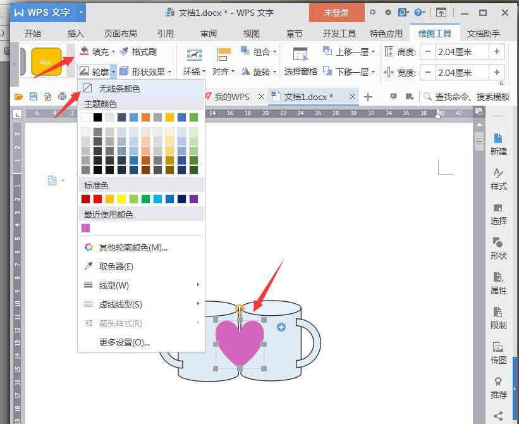Switch to the 审阅 ribbon tab
Screen dimensions: 519x424
click(209, 34)
